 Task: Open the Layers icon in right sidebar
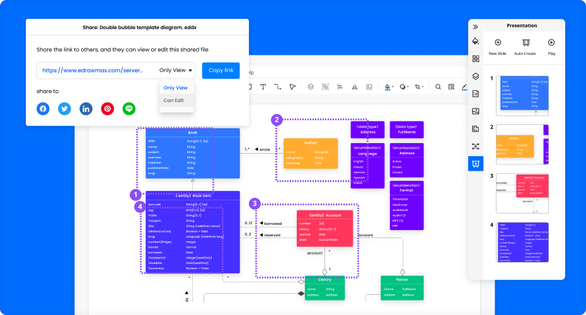coord(476,76)
